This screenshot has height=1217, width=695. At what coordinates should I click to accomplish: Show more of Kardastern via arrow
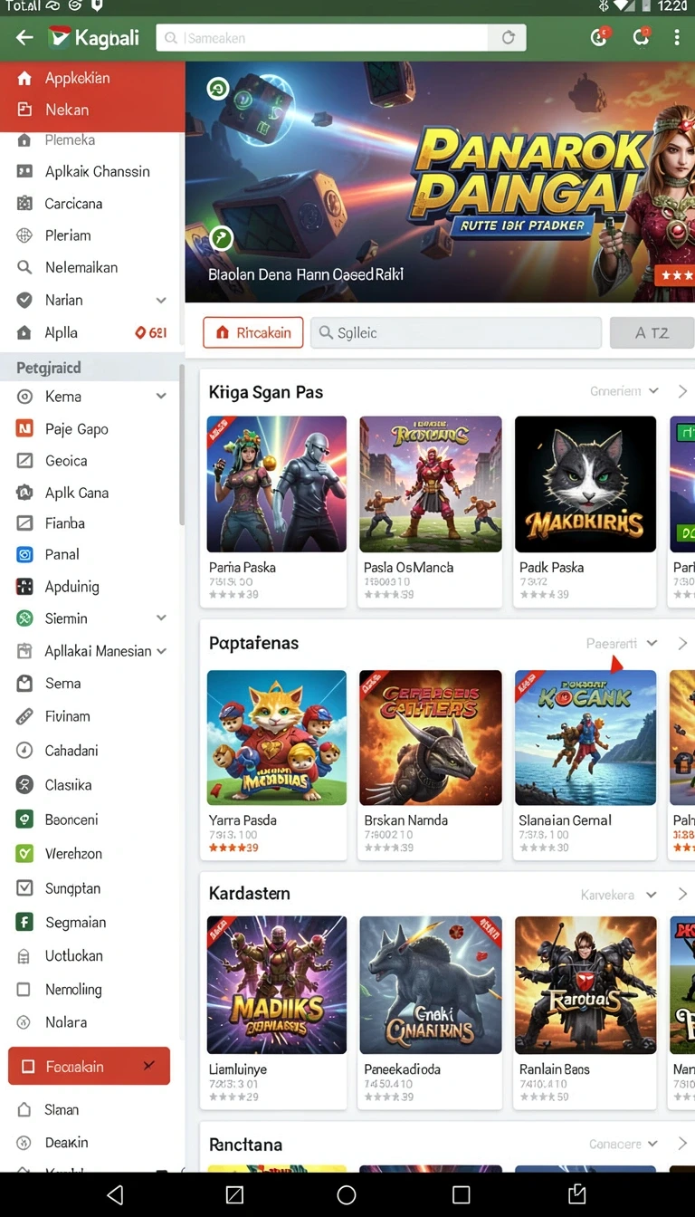pyautogui.click(x=682, y=895)
